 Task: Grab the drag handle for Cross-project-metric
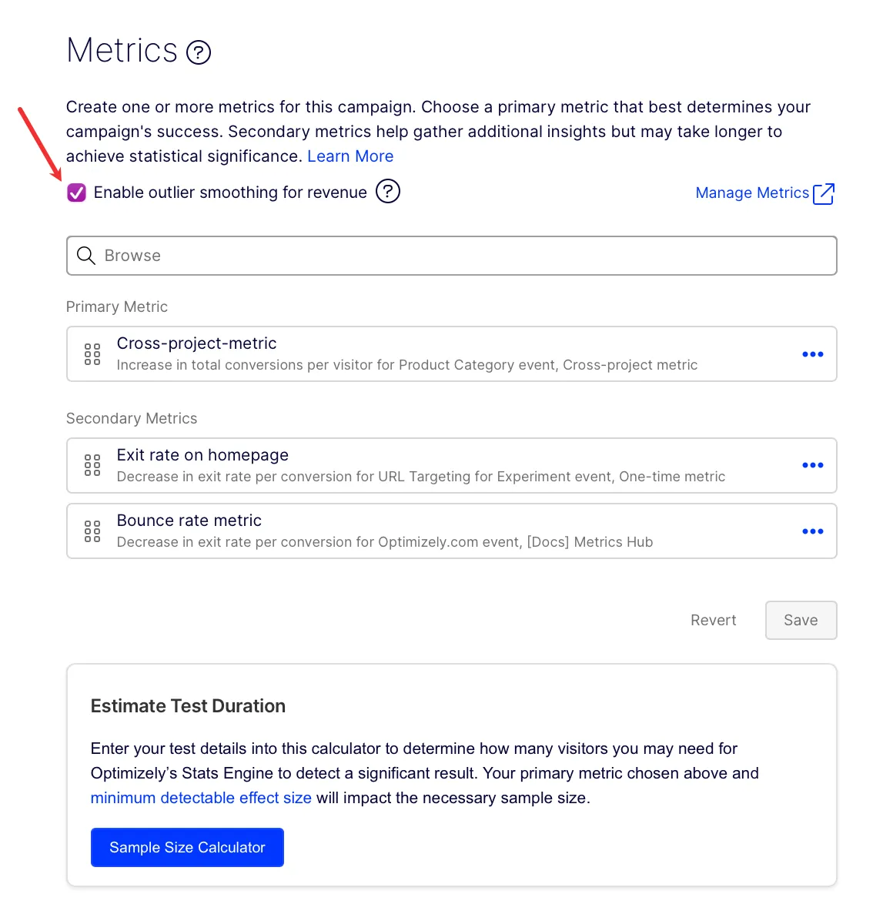[92, 354]
